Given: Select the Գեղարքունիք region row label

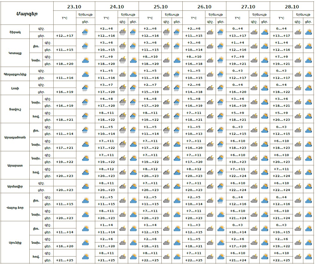Looking at the screenshot, I should pos(15,74).
